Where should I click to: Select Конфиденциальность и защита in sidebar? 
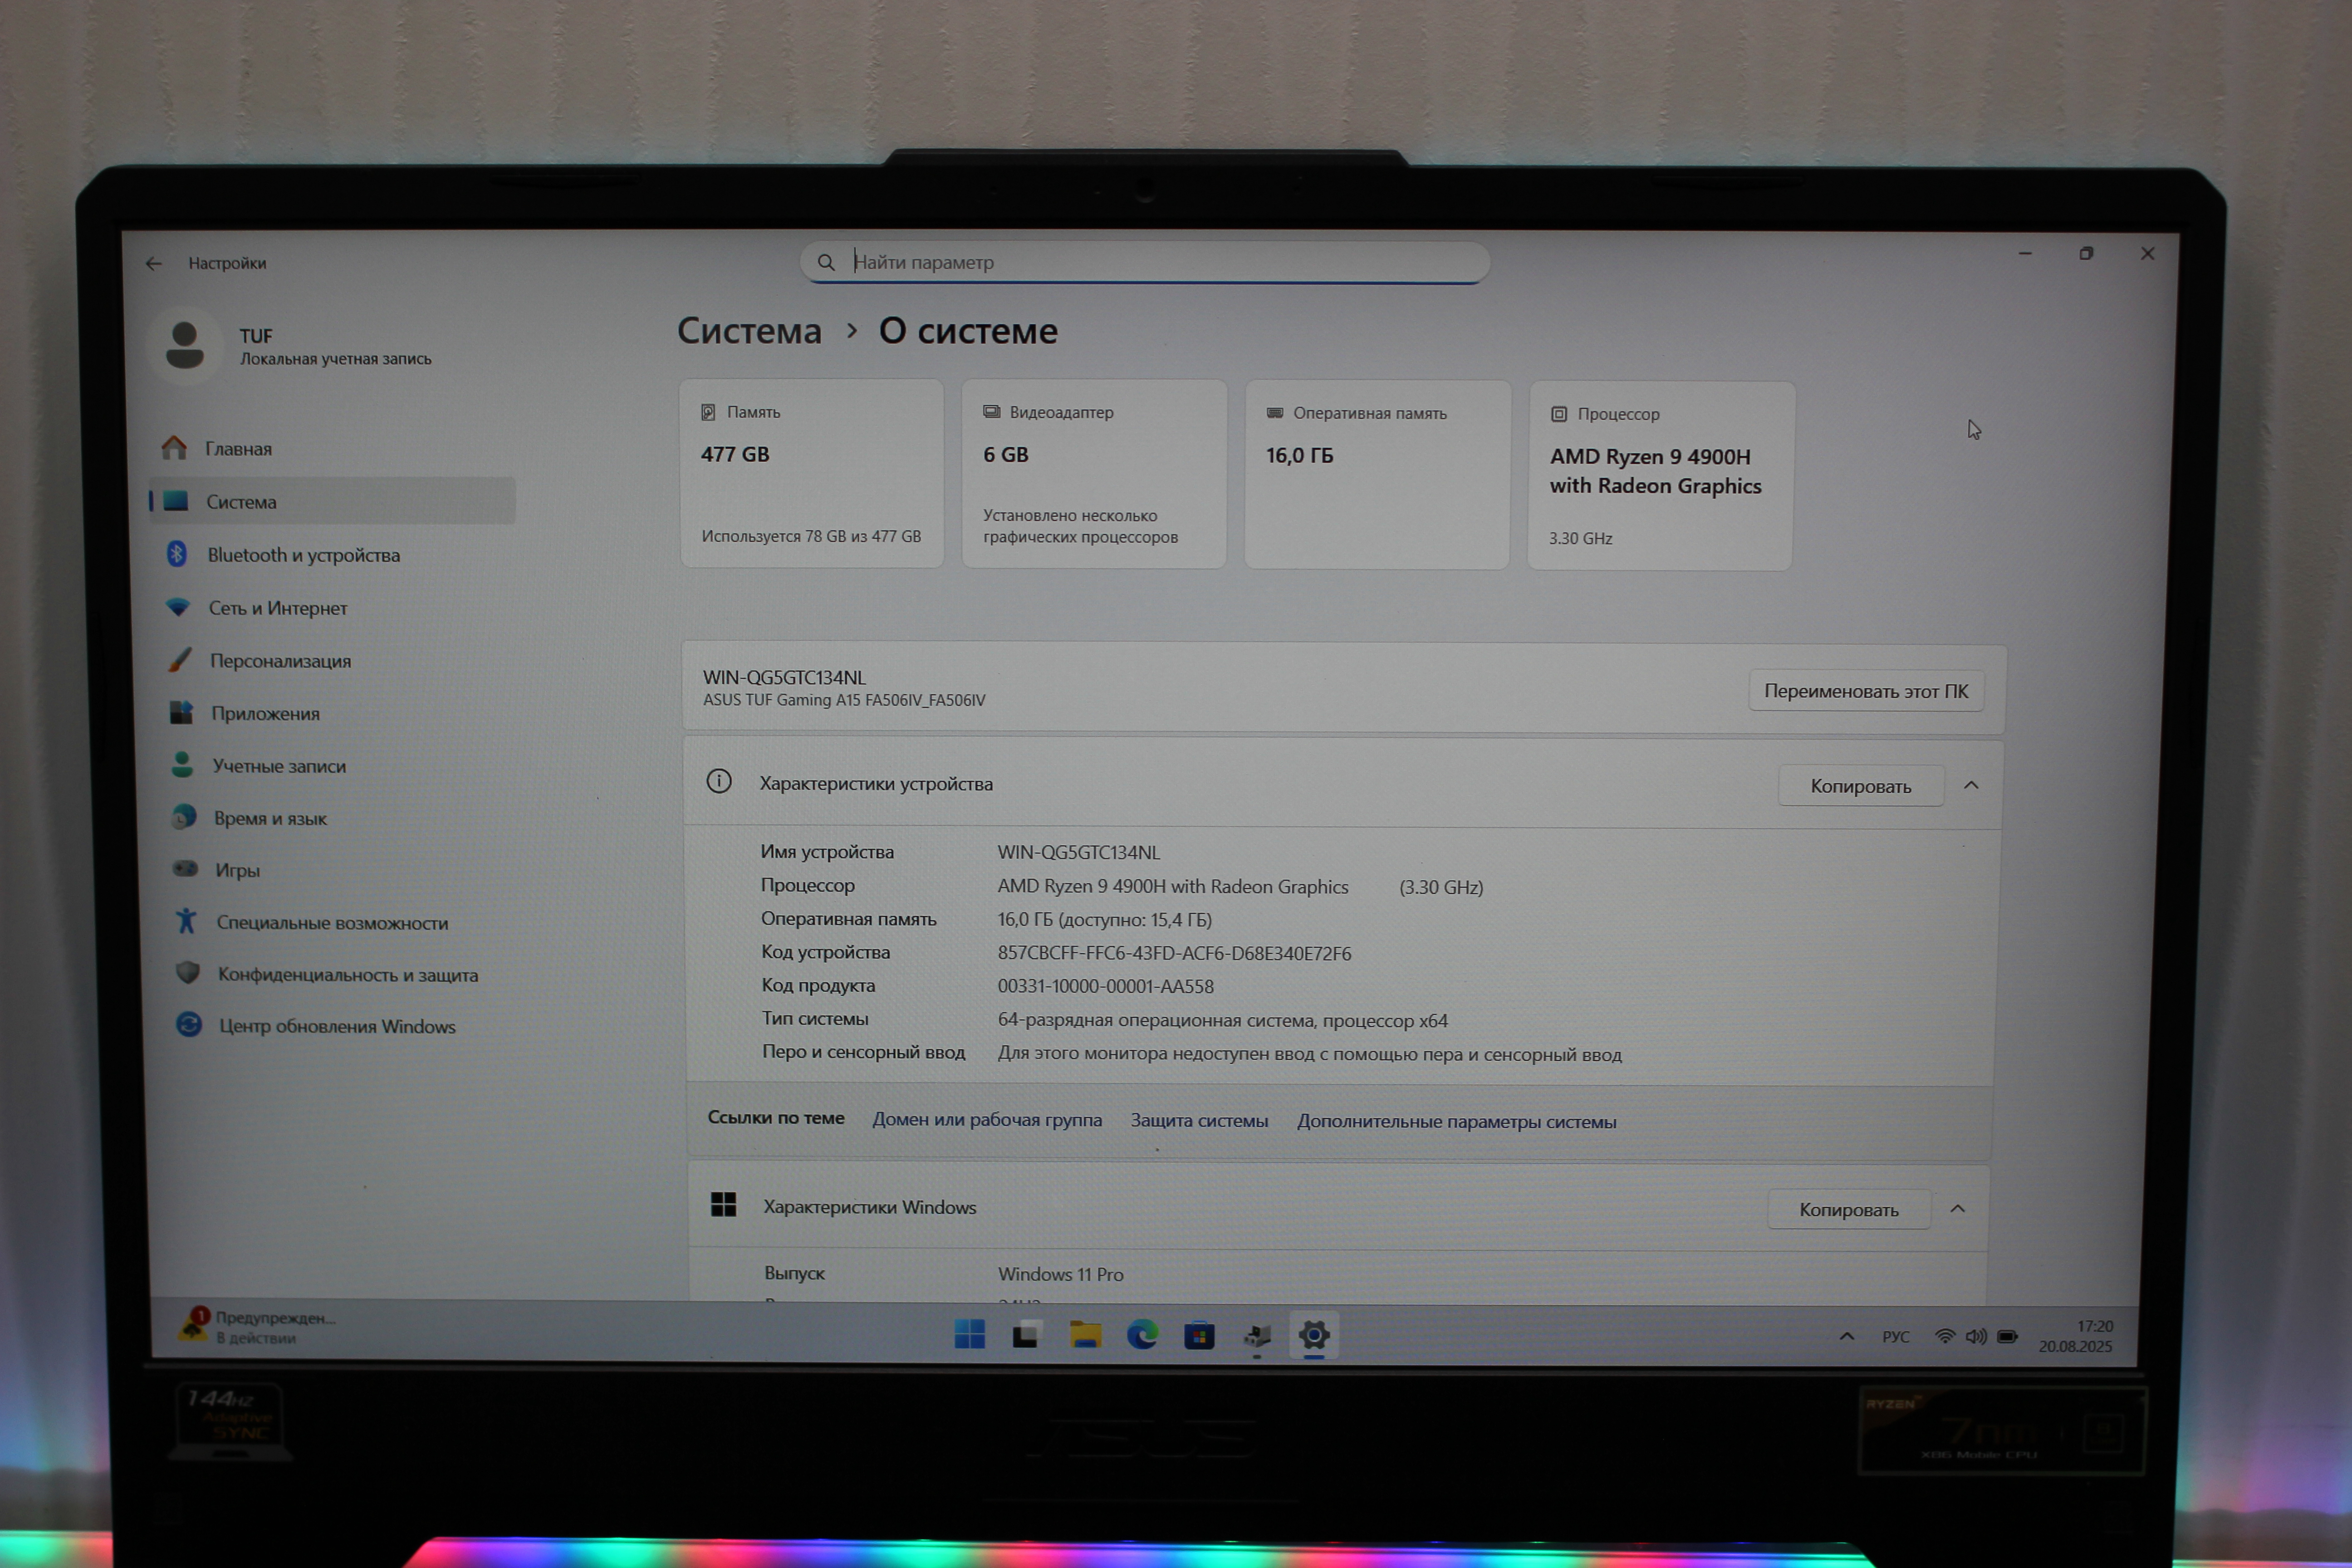pyautogui.click(x=347, y=975)
